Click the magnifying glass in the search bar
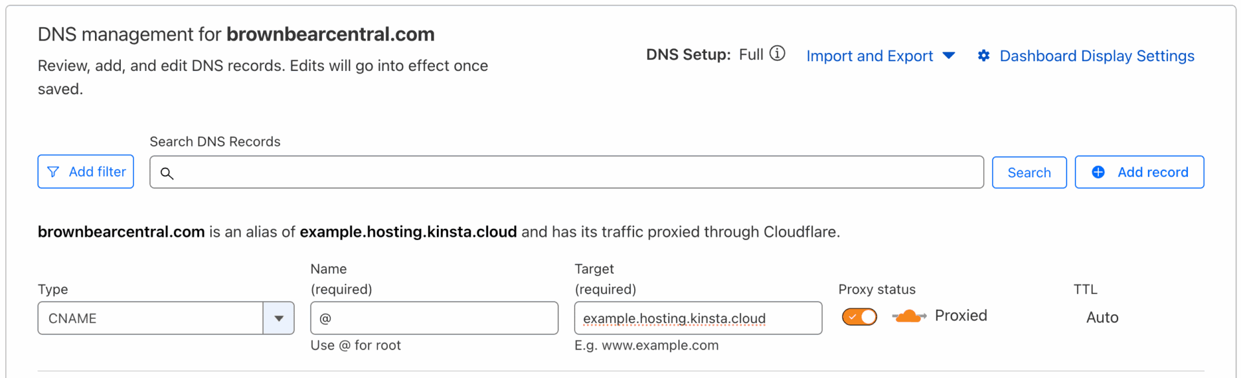The width and height of the screenshot is (1241, 378). [x=167, y=173]
